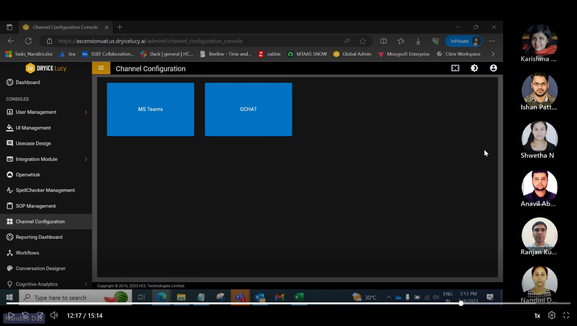
Task: Click the Channel Configuration sidebar icon
Action: click(10, 221)
